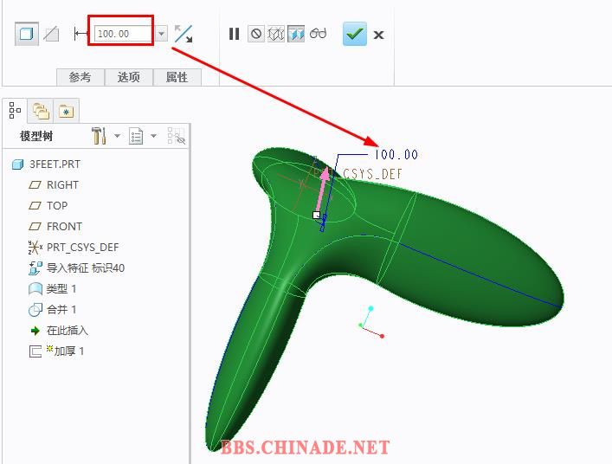Select the solid fill thicken option icon
This screenshot has height=464, width=612.
pyautogui.click(x=27, y=34)
